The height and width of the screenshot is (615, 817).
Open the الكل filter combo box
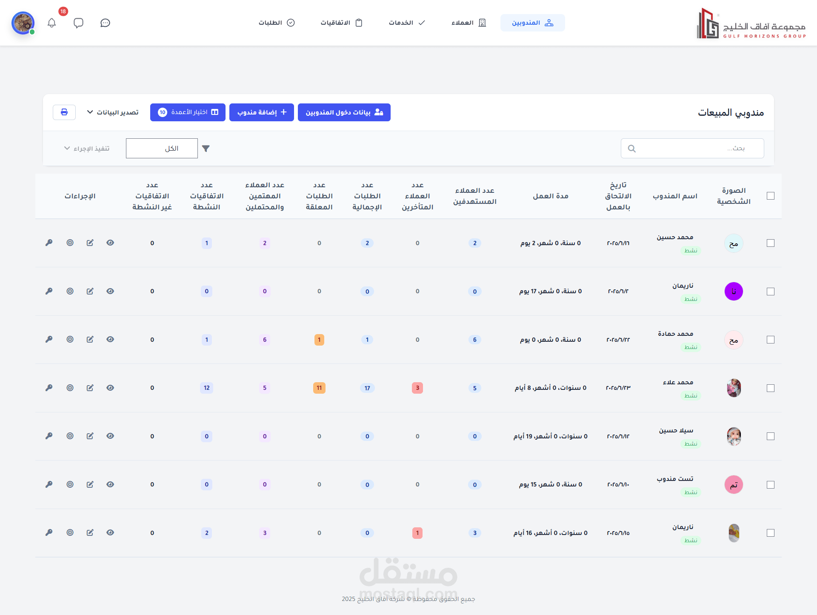pyautogui.click(x=162, y=149)
